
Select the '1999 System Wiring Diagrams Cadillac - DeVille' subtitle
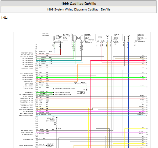tap(78, 9)
